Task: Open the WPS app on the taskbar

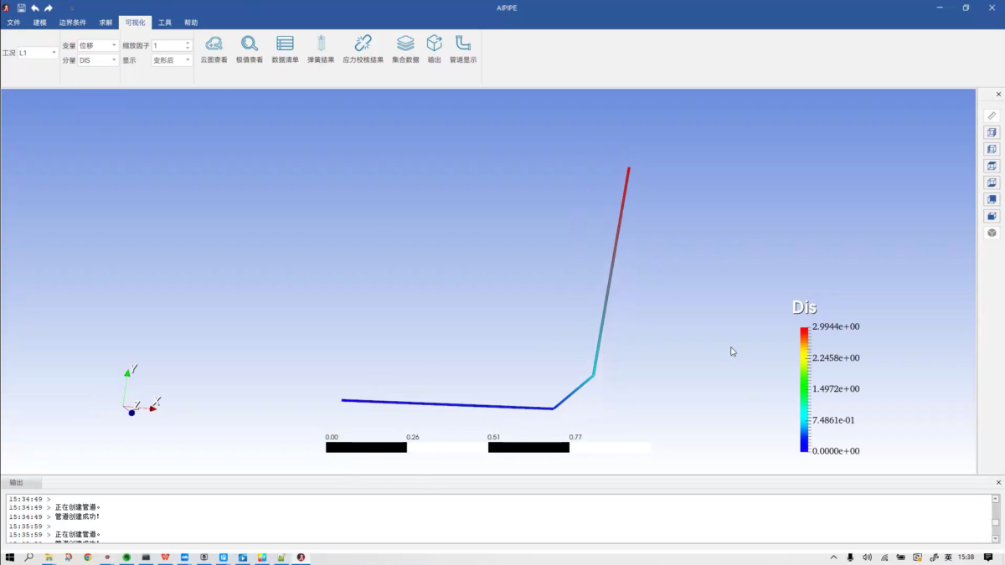Action: pyautogui.click(x=165, y=557)
